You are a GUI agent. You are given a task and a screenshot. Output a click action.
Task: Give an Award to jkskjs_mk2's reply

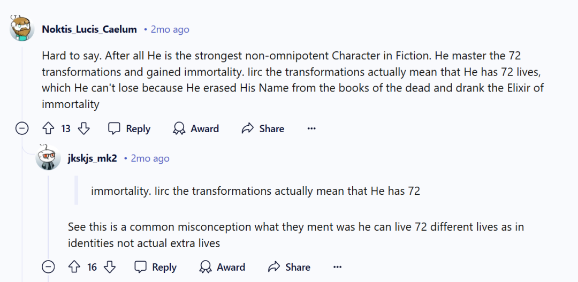point(222,267)
